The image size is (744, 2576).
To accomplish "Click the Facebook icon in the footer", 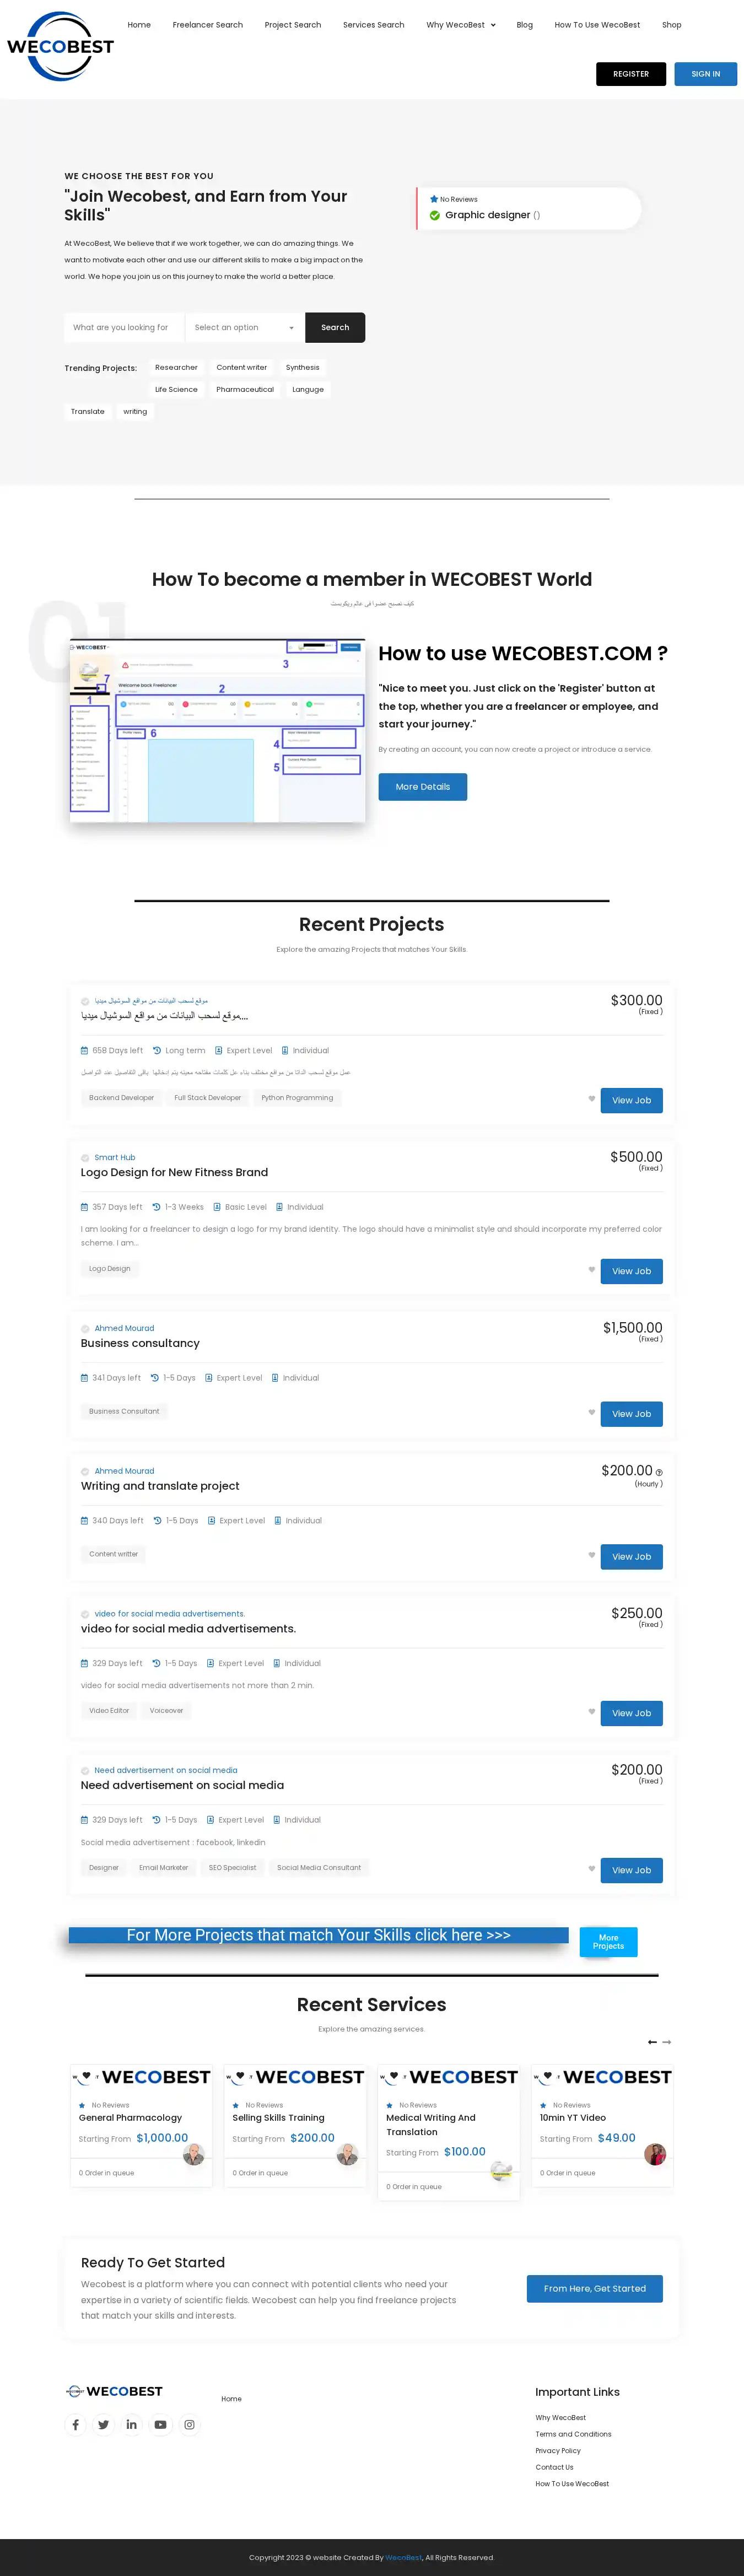I will coord(75,2424).
